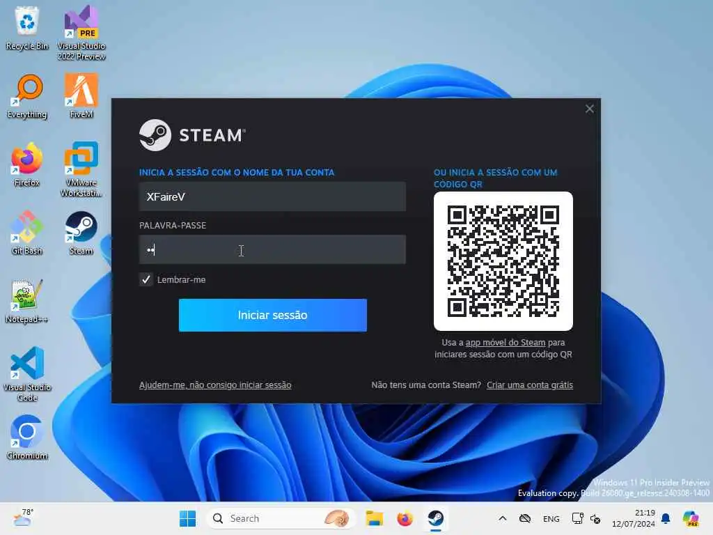Click the Steam taskbar icon

[436, 518]
